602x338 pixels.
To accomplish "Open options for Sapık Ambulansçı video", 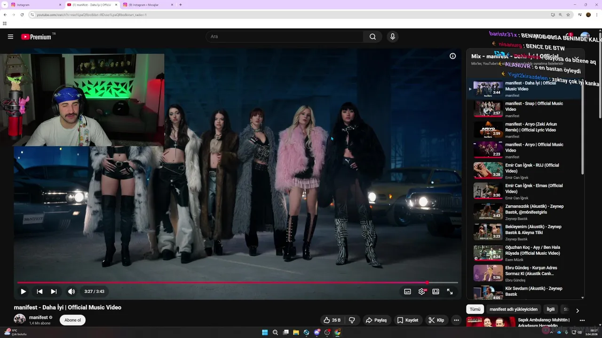I will pos(582,321).
